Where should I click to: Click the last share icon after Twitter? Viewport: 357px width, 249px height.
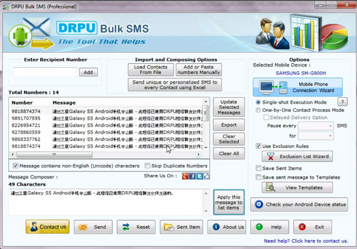click(x=206, y=176)
